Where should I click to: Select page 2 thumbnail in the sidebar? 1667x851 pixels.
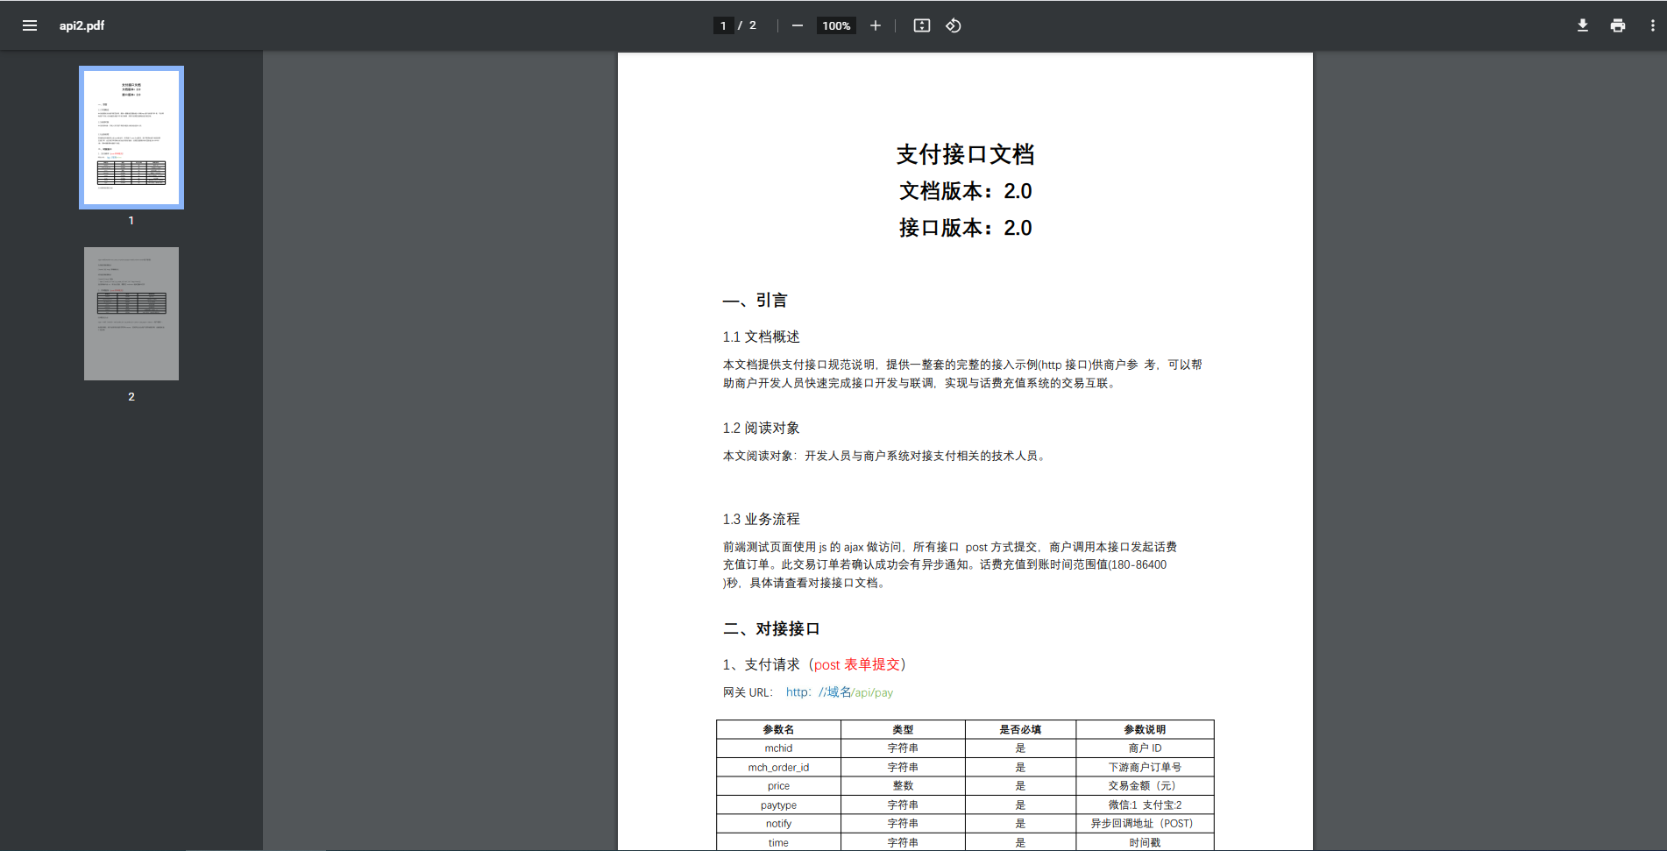(131, 314)
